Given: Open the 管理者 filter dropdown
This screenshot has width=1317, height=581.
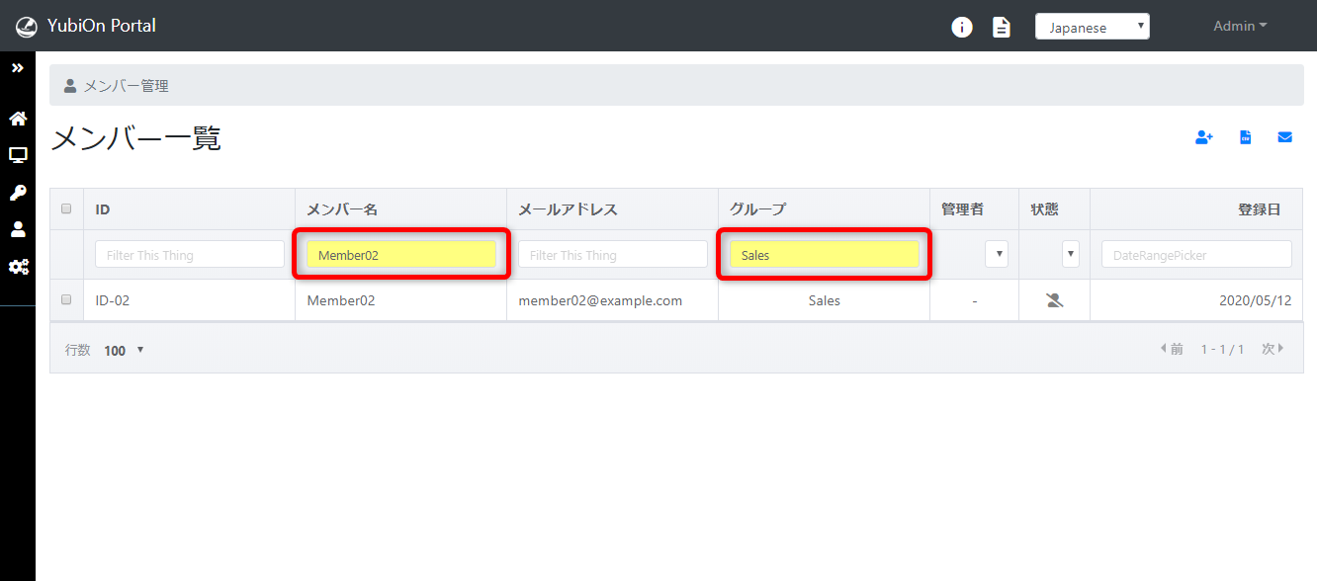Looking at the screenshot, I should click(x=997, y=255).
